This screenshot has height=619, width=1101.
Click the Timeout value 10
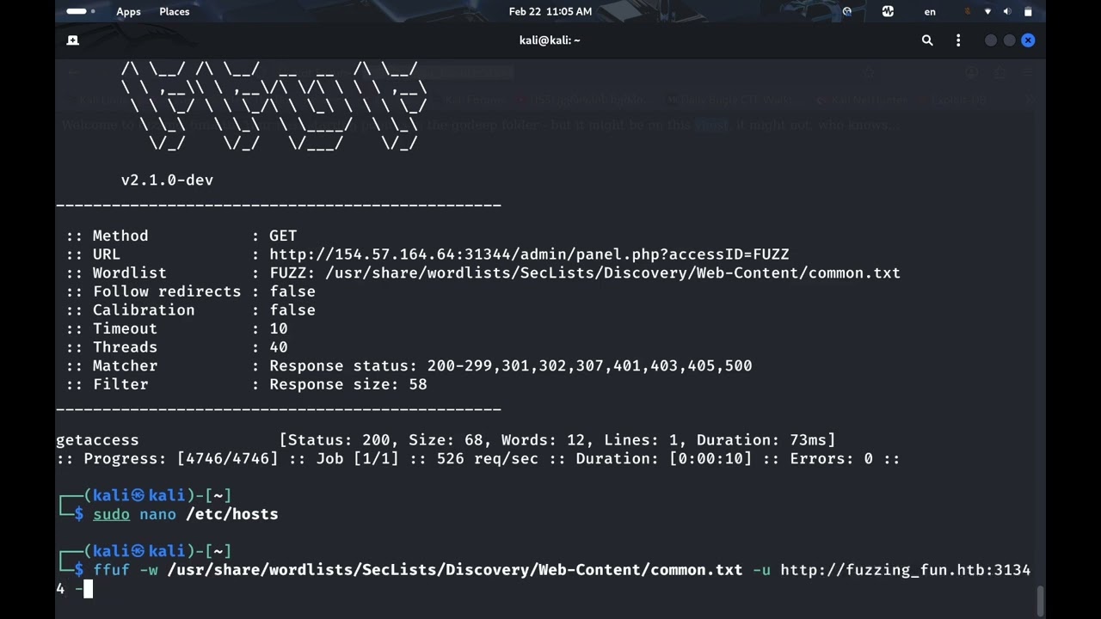279,328
